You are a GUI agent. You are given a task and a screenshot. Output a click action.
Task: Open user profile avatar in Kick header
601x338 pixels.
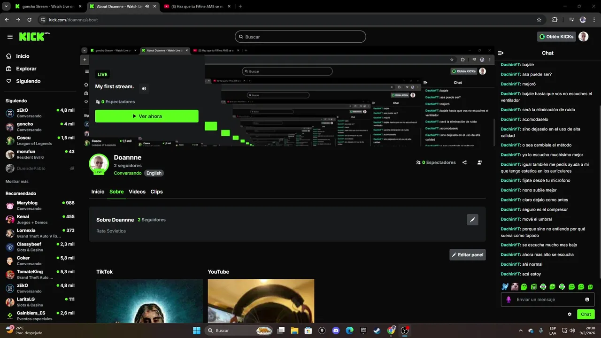[583, 37]
